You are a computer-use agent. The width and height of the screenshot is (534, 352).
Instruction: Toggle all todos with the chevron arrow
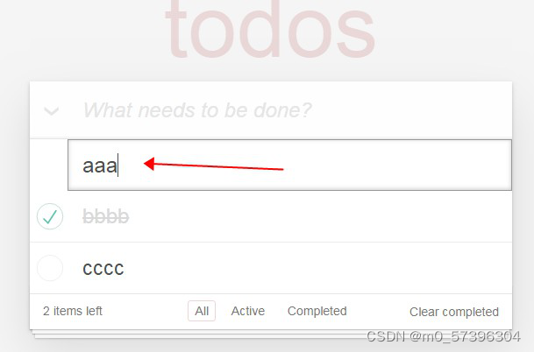point(52,111)
